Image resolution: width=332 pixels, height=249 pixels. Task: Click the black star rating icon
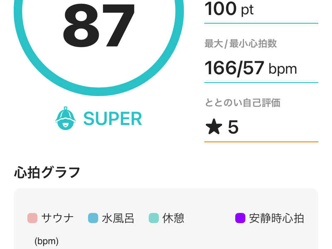coord(214,127)
